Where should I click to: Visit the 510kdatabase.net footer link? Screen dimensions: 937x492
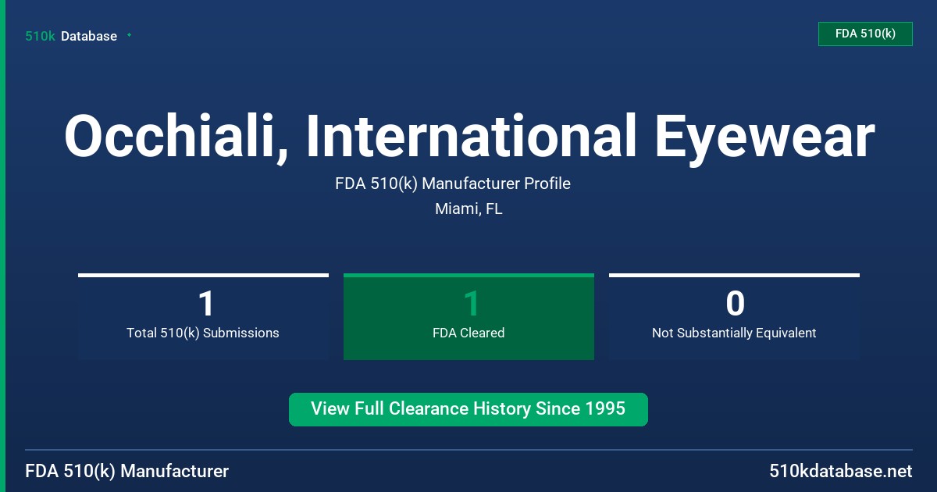(840, 471)
